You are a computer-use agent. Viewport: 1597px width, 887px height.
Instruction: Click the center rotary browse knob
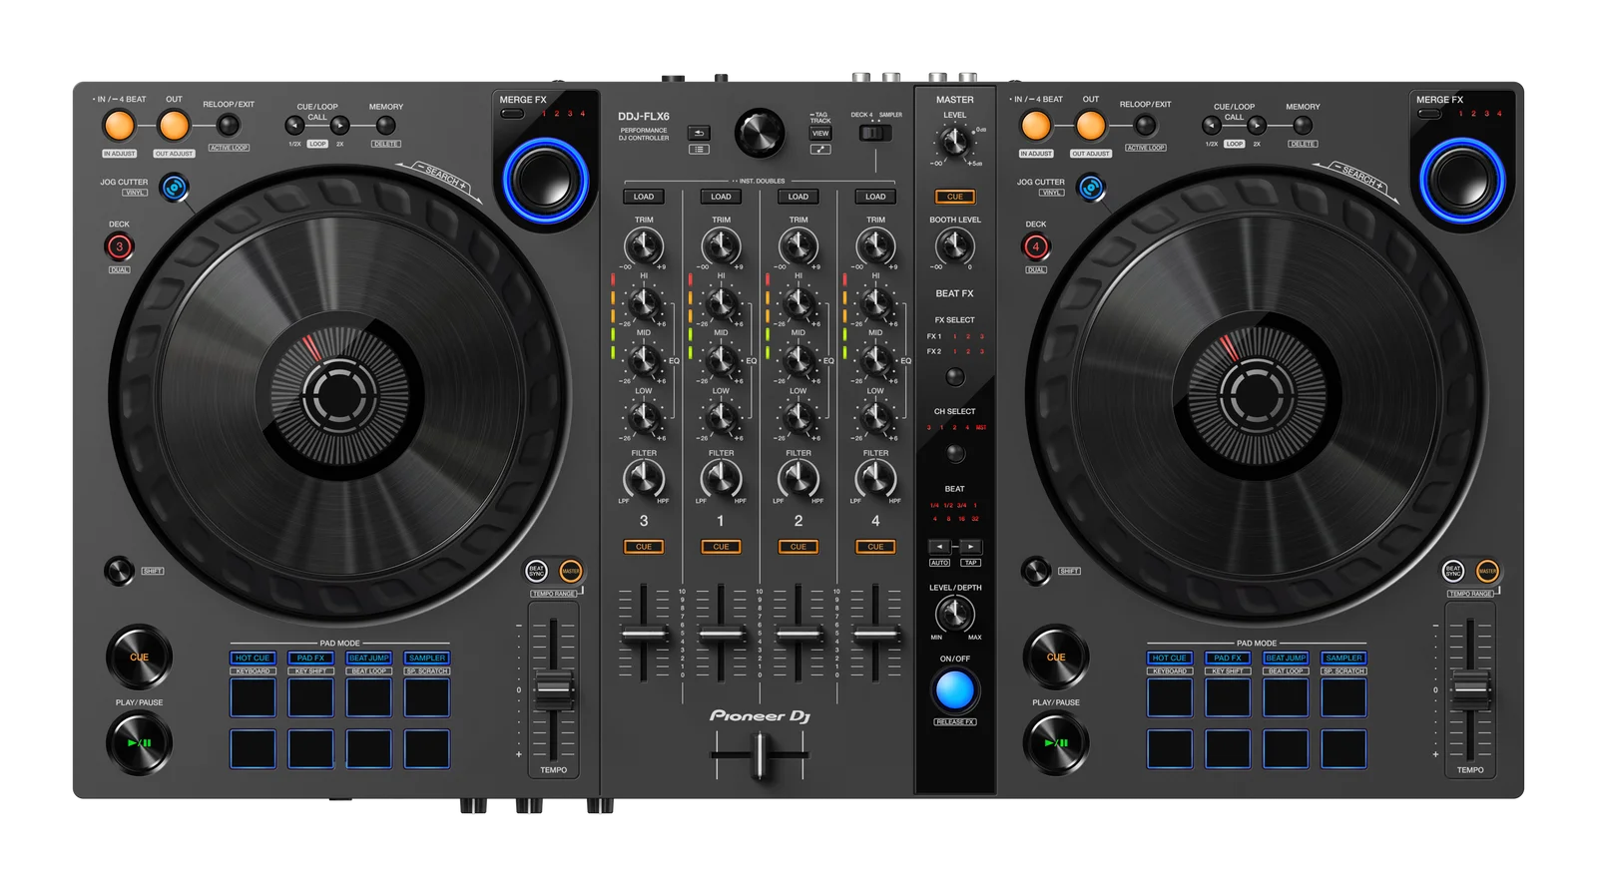pos(759,133)
